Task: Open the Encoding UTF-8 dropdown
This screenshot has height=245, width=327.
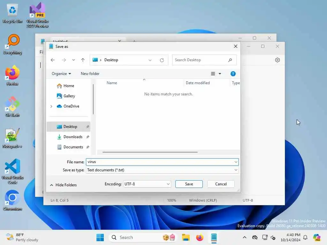Action: [x=147, y=184]
